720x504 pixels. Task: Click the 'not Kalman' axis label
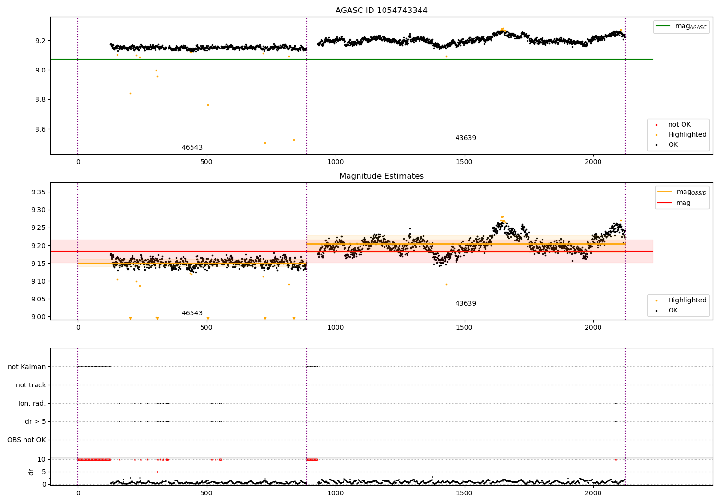(27, 367)
